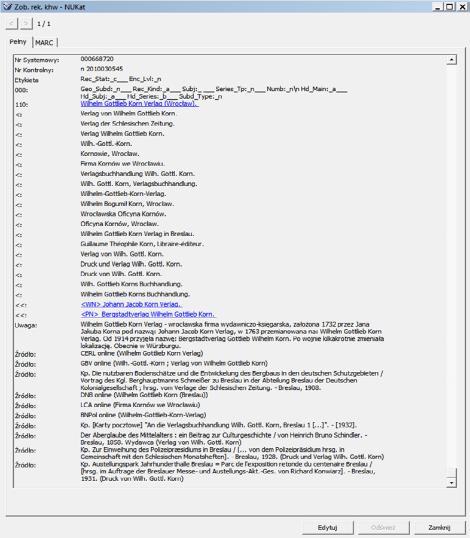Click the 110: field label
Screen dimensions: 470x538
point(22,104)
